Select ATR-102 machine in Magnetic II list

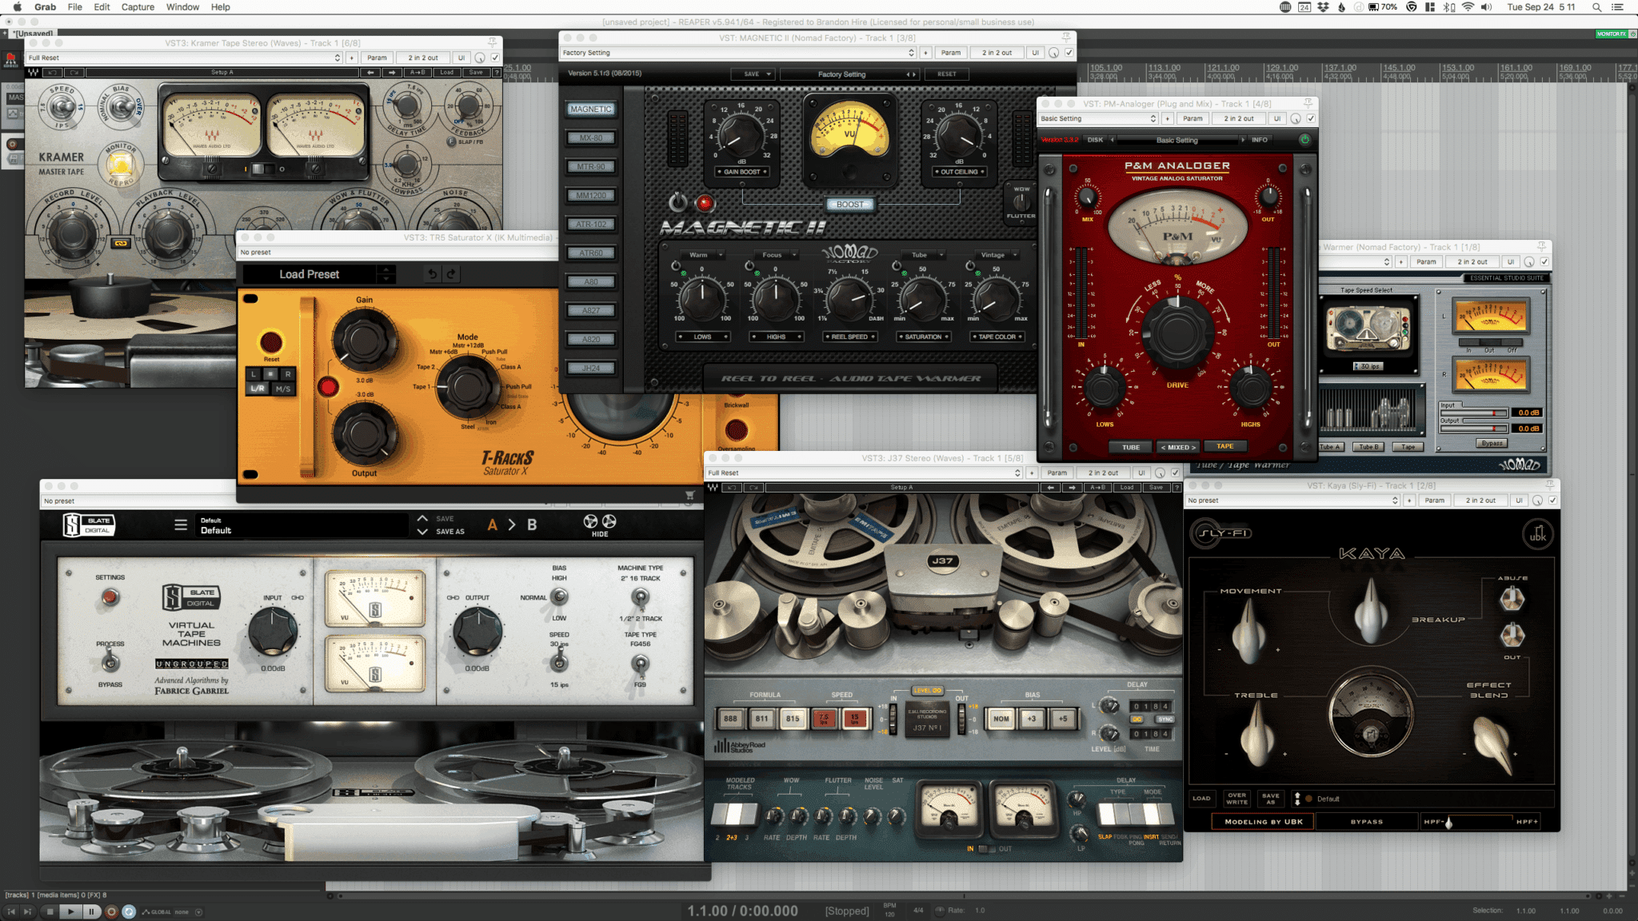pos(591,224)
